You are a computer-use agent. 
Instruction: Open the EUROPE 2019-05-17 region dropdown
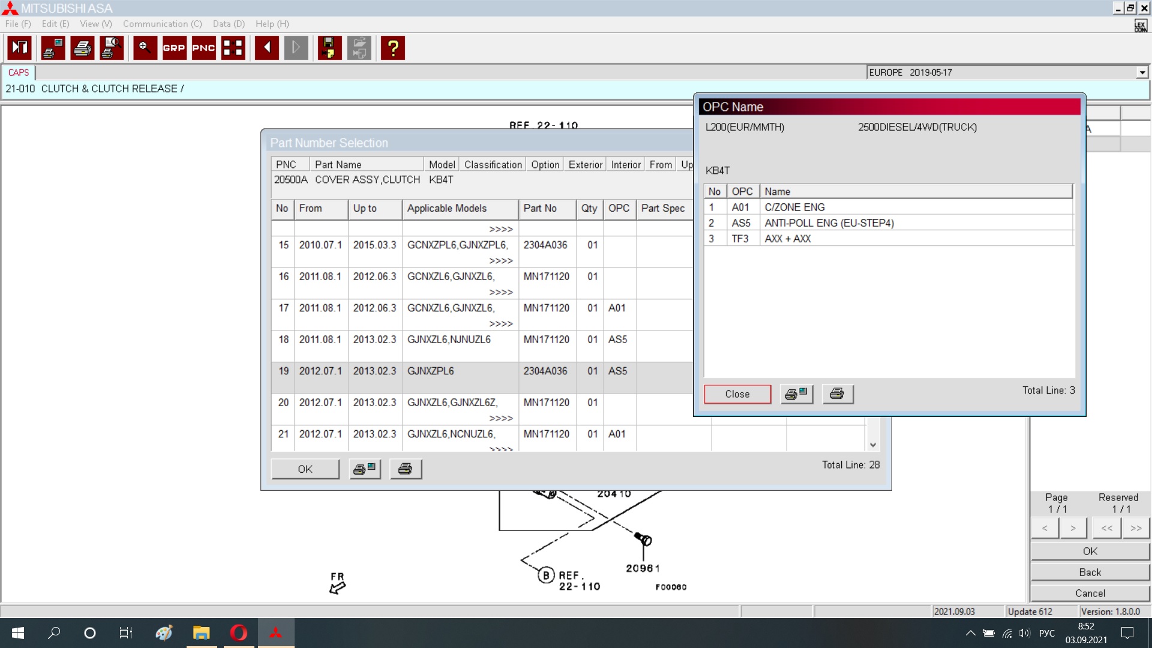click(1142, 73)
